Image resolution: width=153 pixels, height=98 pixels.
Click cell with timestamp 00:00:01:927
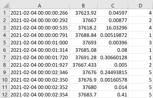(x=39, y=65)
